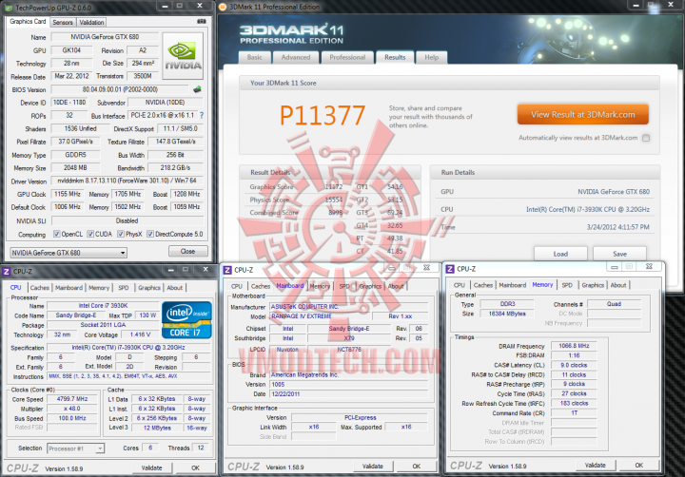This screenshot has width=685, height=477.
Task: Click the Save button in 3DMark Run Details
Action: pyautogui.click(x=619, y=254)
